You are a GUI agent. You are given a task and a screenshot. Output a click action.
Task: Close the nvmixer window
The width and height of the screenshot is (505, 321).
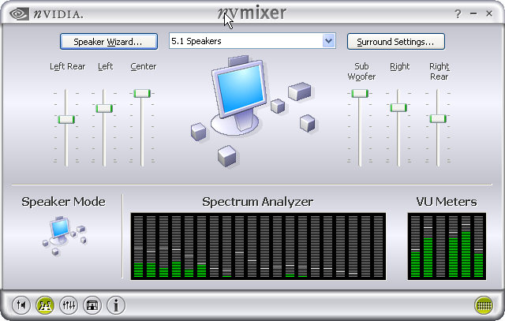489,13
